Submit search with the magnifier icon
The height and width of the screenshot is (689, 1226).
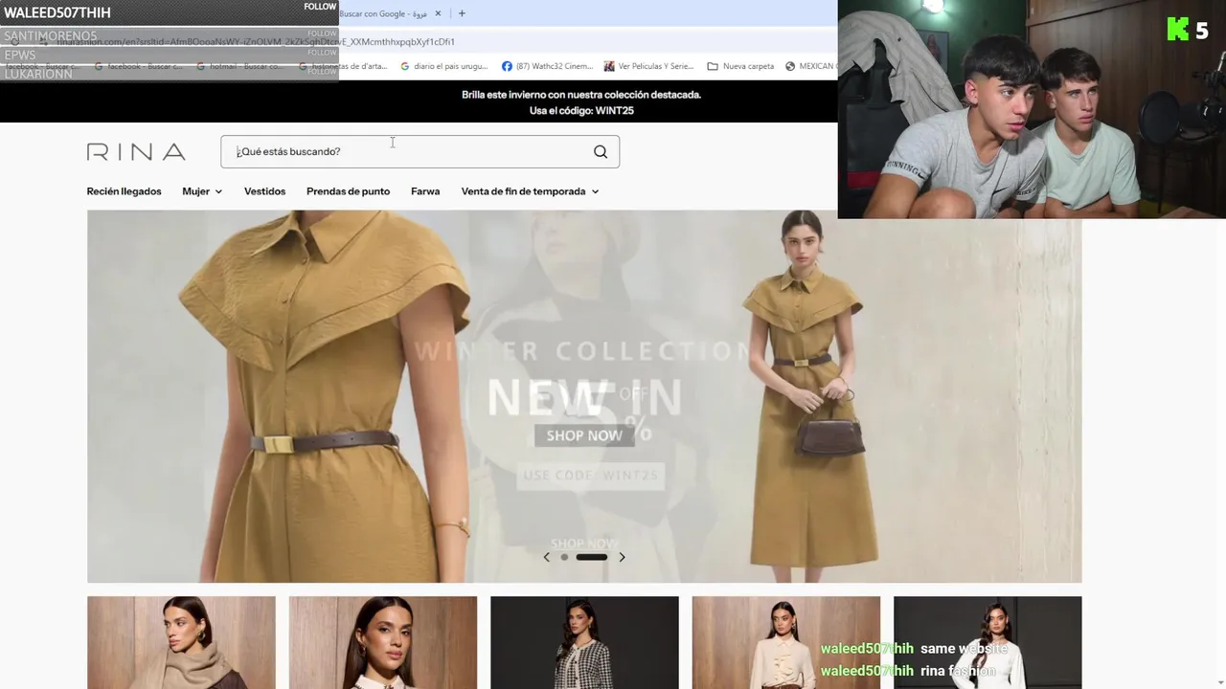[x=601, y=151]
